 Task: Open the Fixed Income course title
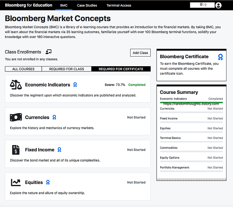40,150
